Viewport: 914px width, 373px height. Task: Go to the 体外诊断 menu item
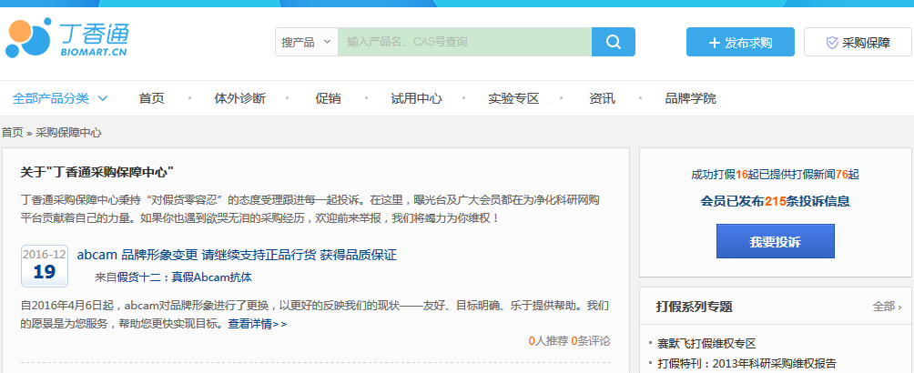pos(239,98)
